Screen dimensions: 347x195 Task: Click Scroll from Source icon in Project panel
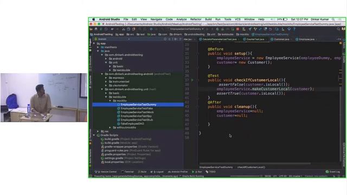pyautogui.click(x=165, y=39)
